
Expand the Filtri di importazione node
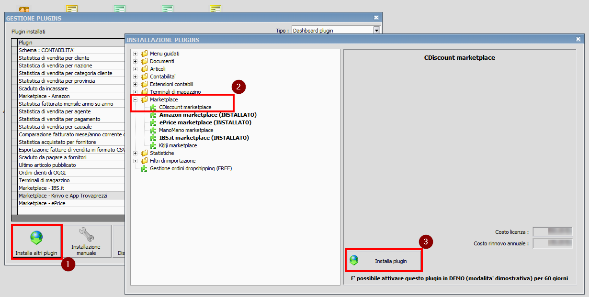pos(136,161)
